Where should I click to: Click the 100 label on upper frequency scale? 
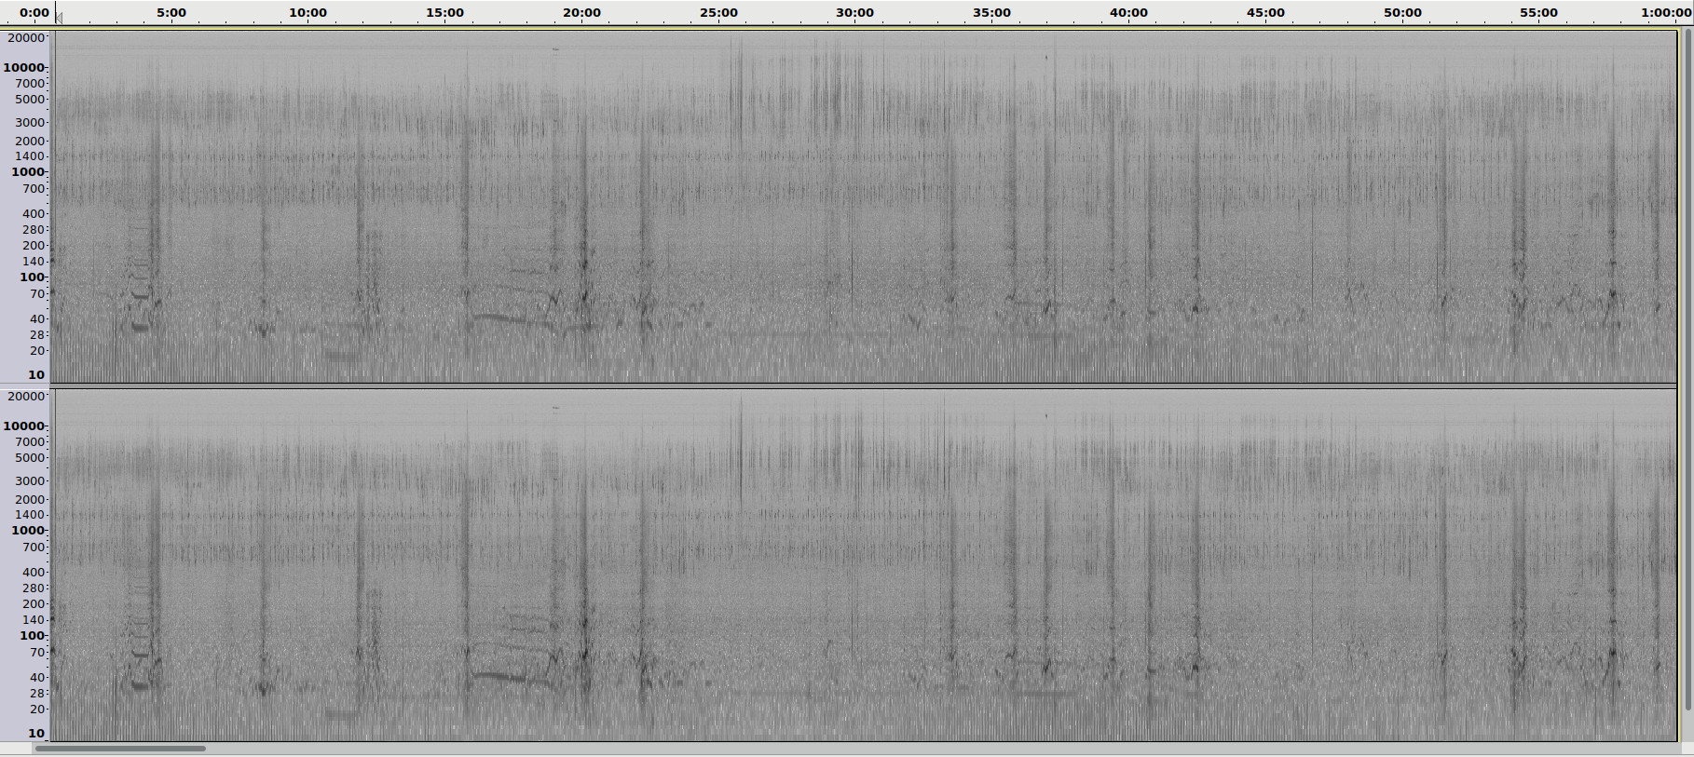[x=33, y=277]
